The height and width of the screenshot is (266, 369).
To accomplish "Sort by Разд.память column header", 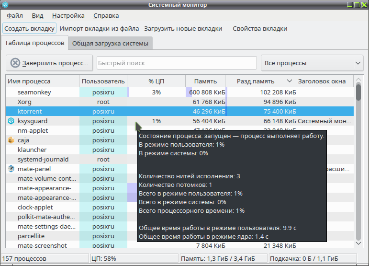I will pos(260,81).
